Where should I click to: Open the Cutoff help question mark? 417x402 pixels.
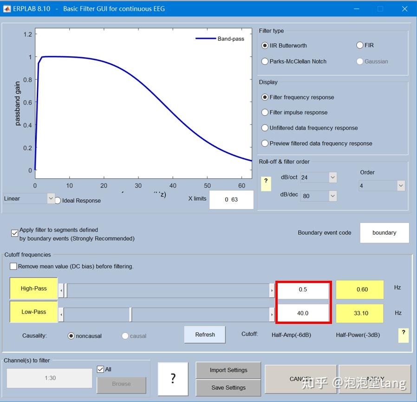(404, 336)
